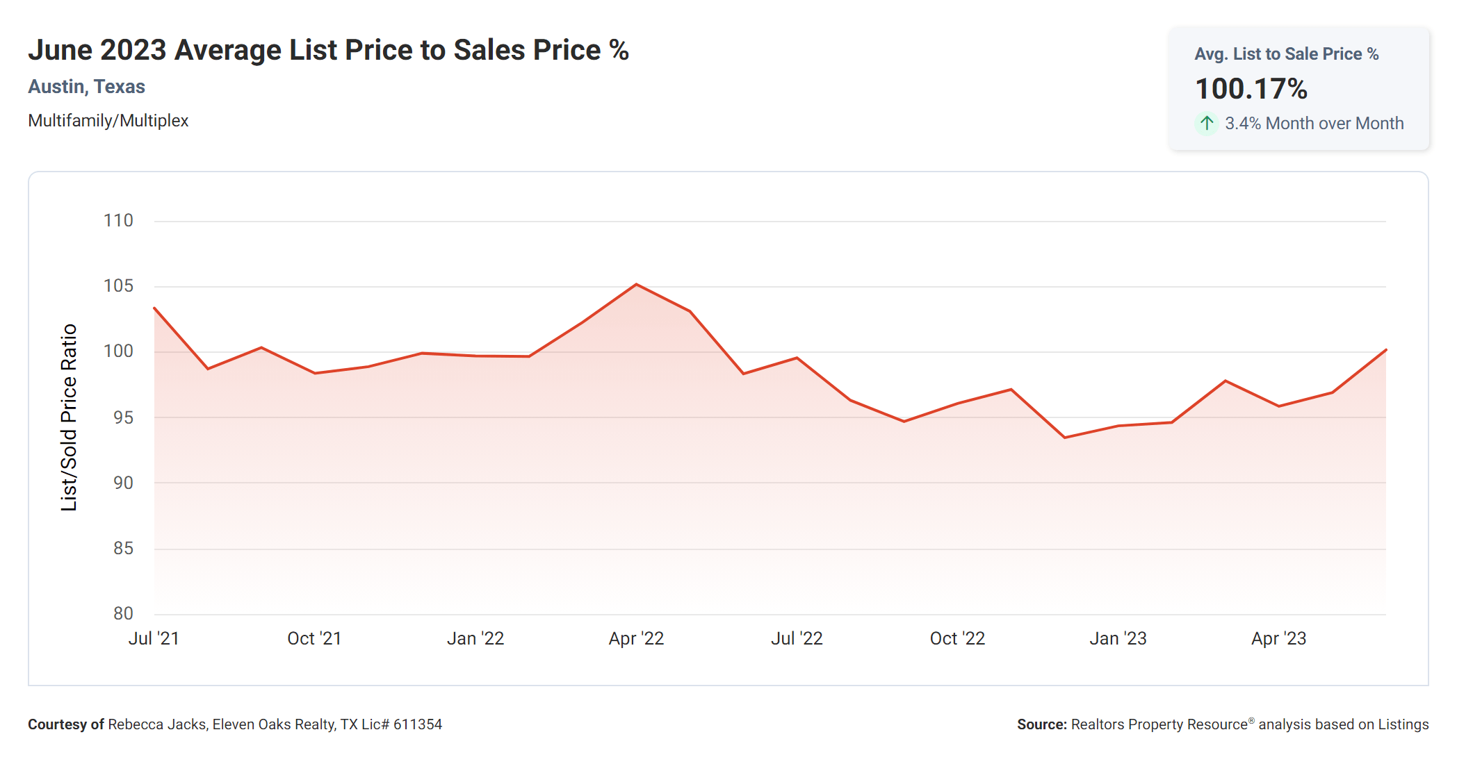Click the 80 y-axis tick label
1457x764 pixels.
(x=123, y=613)
